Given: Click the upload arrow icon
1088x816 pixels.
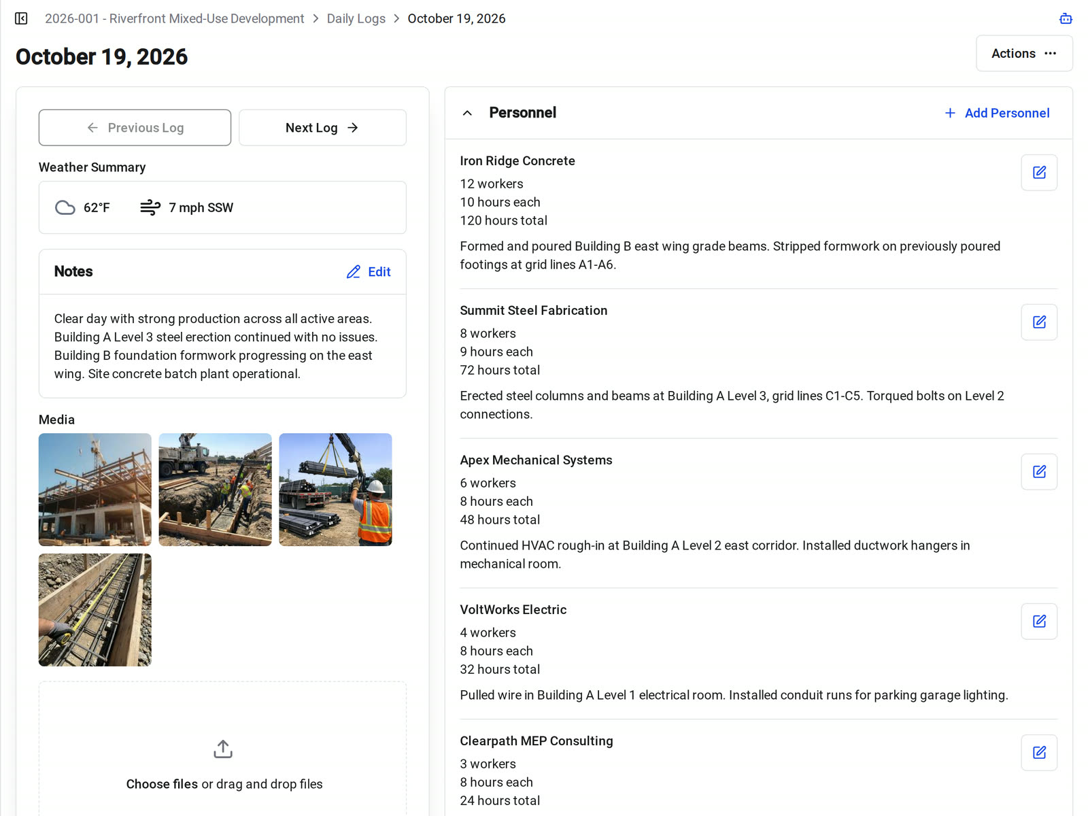Looking at the screenshot, I should (223, 749).
